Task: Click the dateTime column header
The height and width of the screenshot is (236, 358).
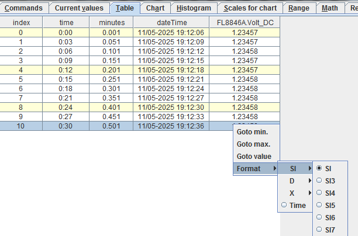Action: pyautogui.click(x=171, y=22)
